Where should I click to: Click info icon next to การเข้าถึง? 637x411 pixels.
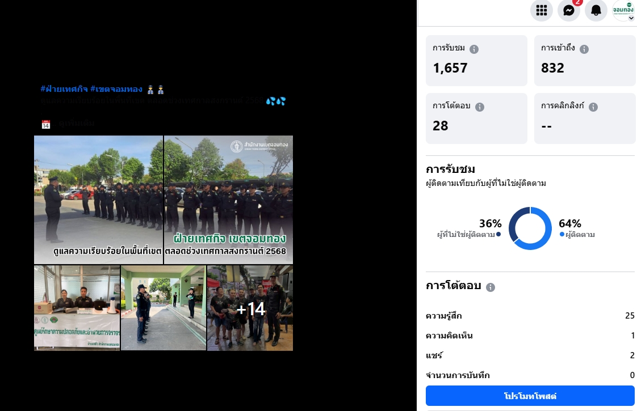584,49
